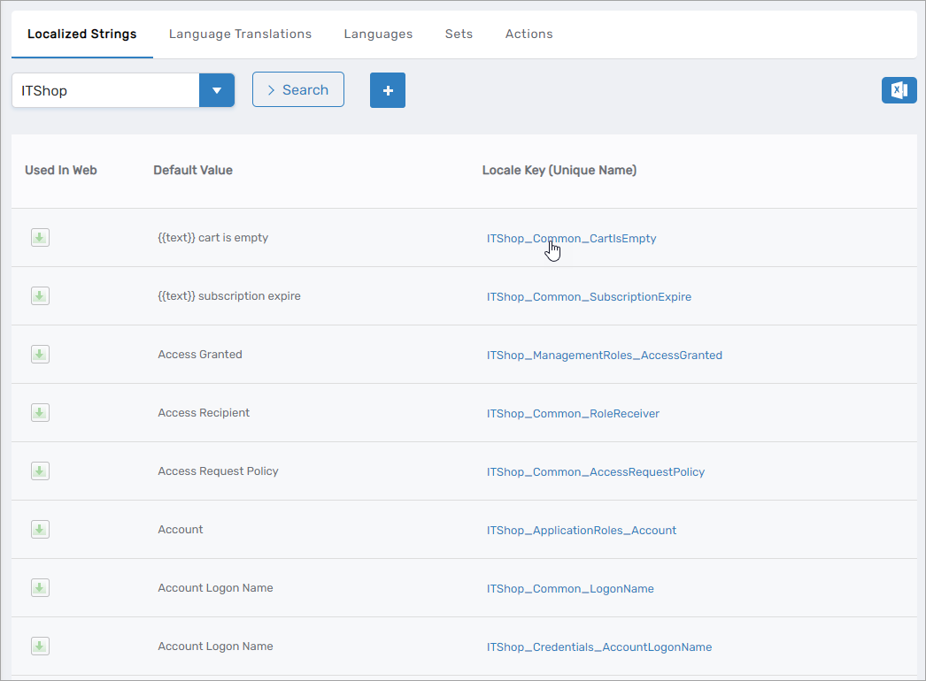Expand the ITShop dropdown arrow
Screen dimensions: 926x681
[217, 90]
